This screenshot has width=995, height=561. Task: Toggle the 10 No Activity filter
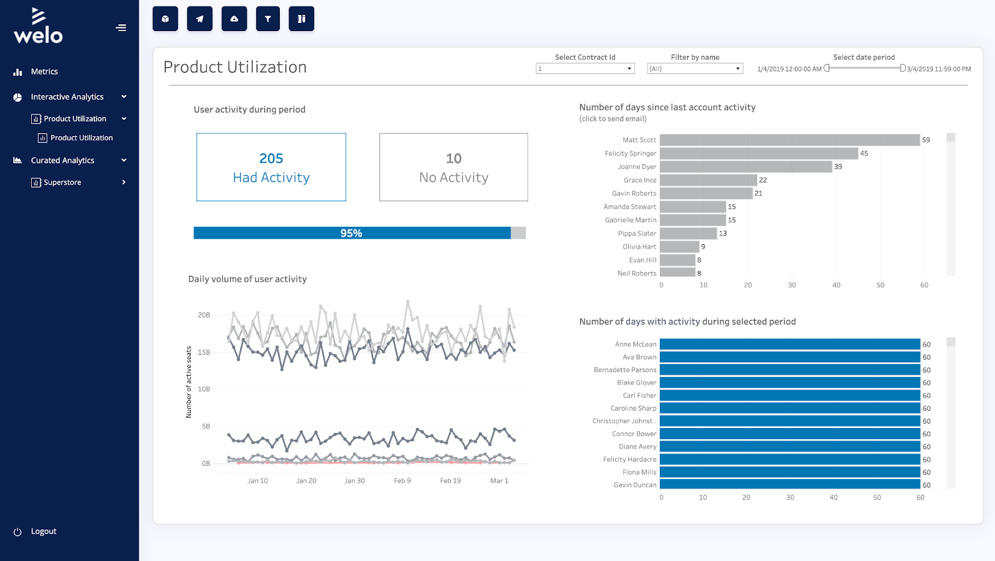(453, 166)
